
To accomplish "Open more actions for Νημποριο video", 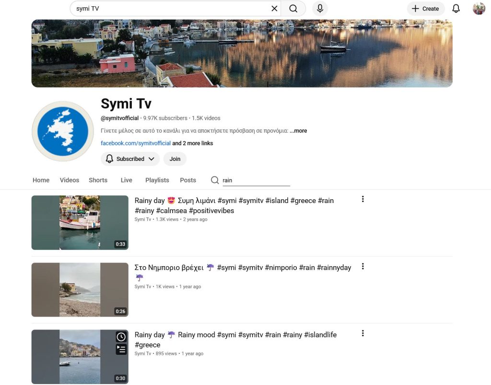I will point(363,266).
